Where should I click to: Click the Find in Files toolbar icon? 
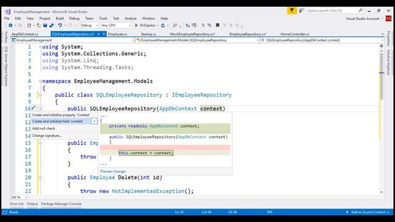pos(175,25)
